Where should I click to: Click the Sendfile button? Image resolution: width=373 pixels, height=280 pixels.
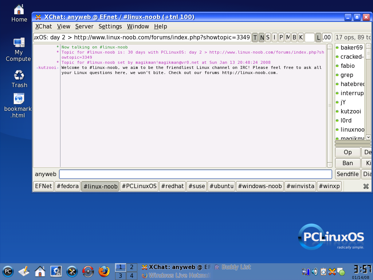pos(348,174)
